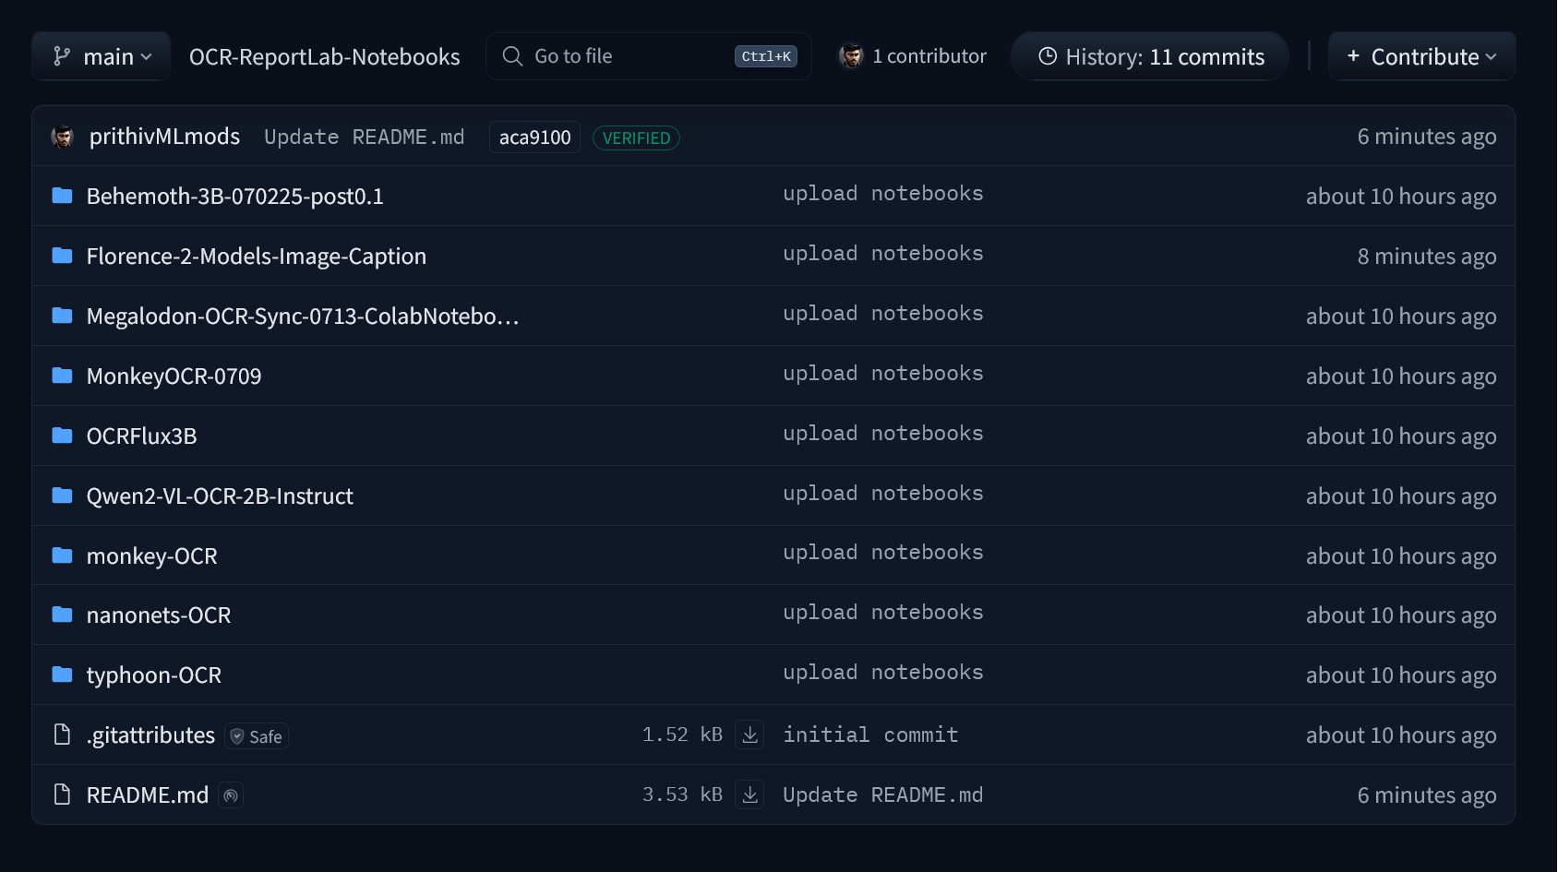
Task: Open the OCR-ReportLab-Notebooks repository root link
Action: click(x=324, y=57)
